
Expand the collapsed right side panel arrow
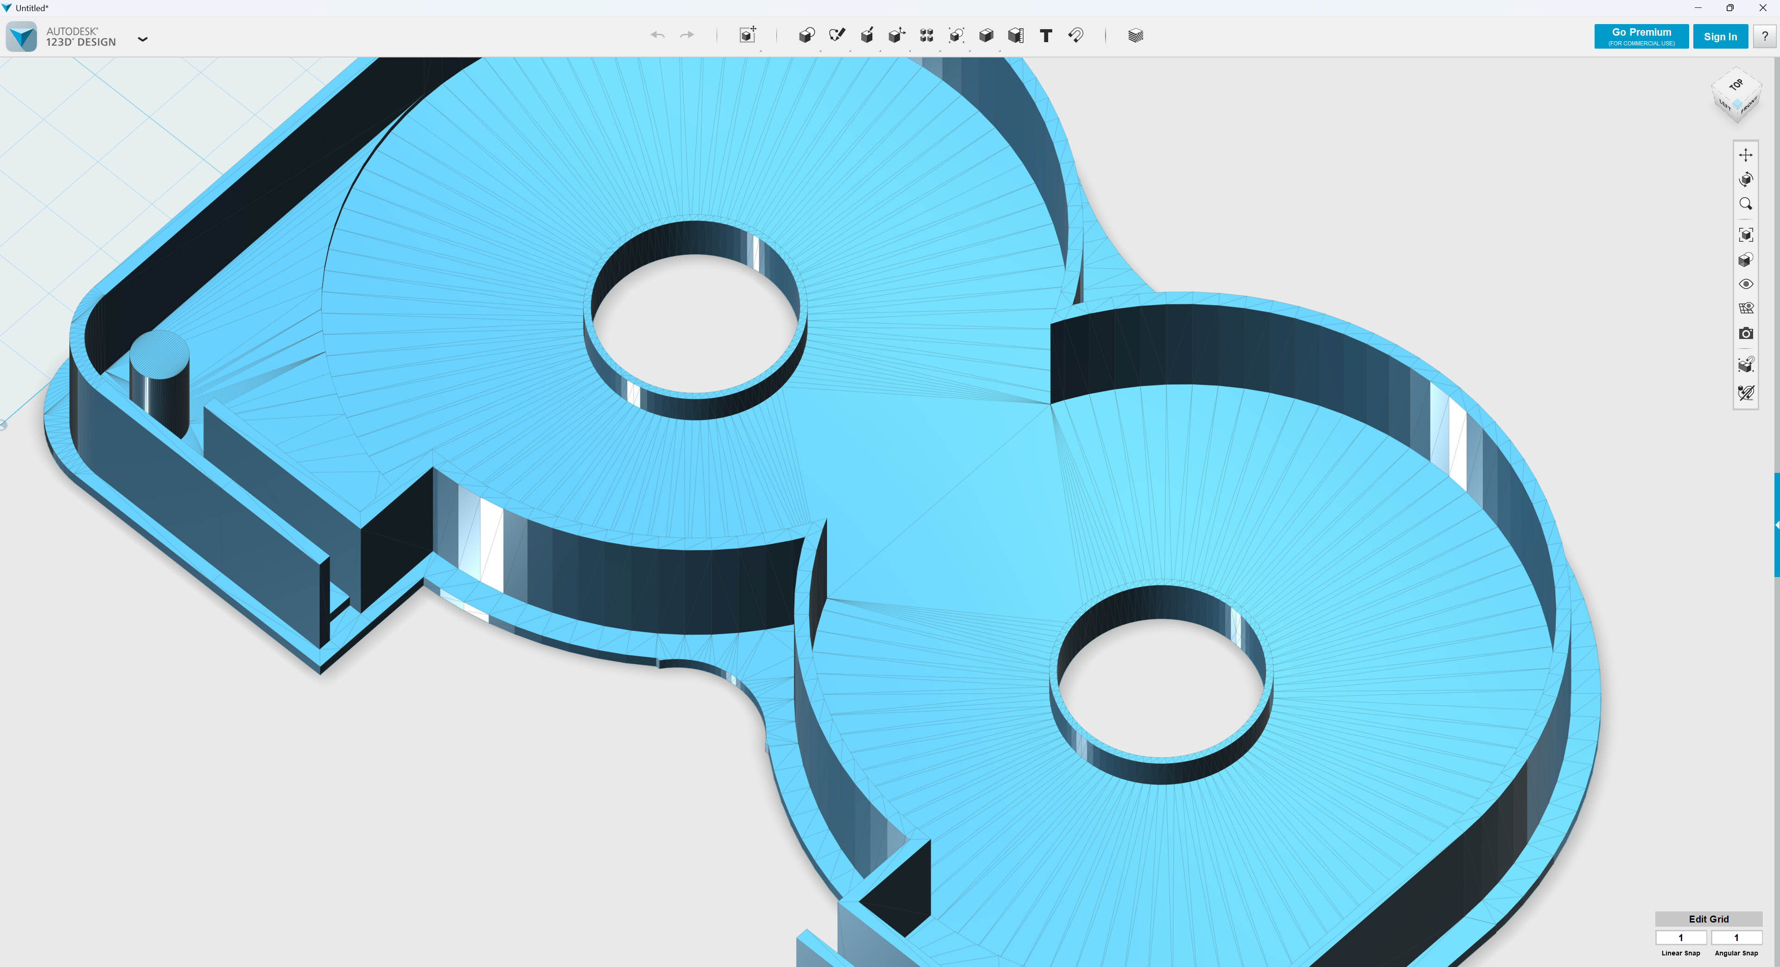point(1777,525)
